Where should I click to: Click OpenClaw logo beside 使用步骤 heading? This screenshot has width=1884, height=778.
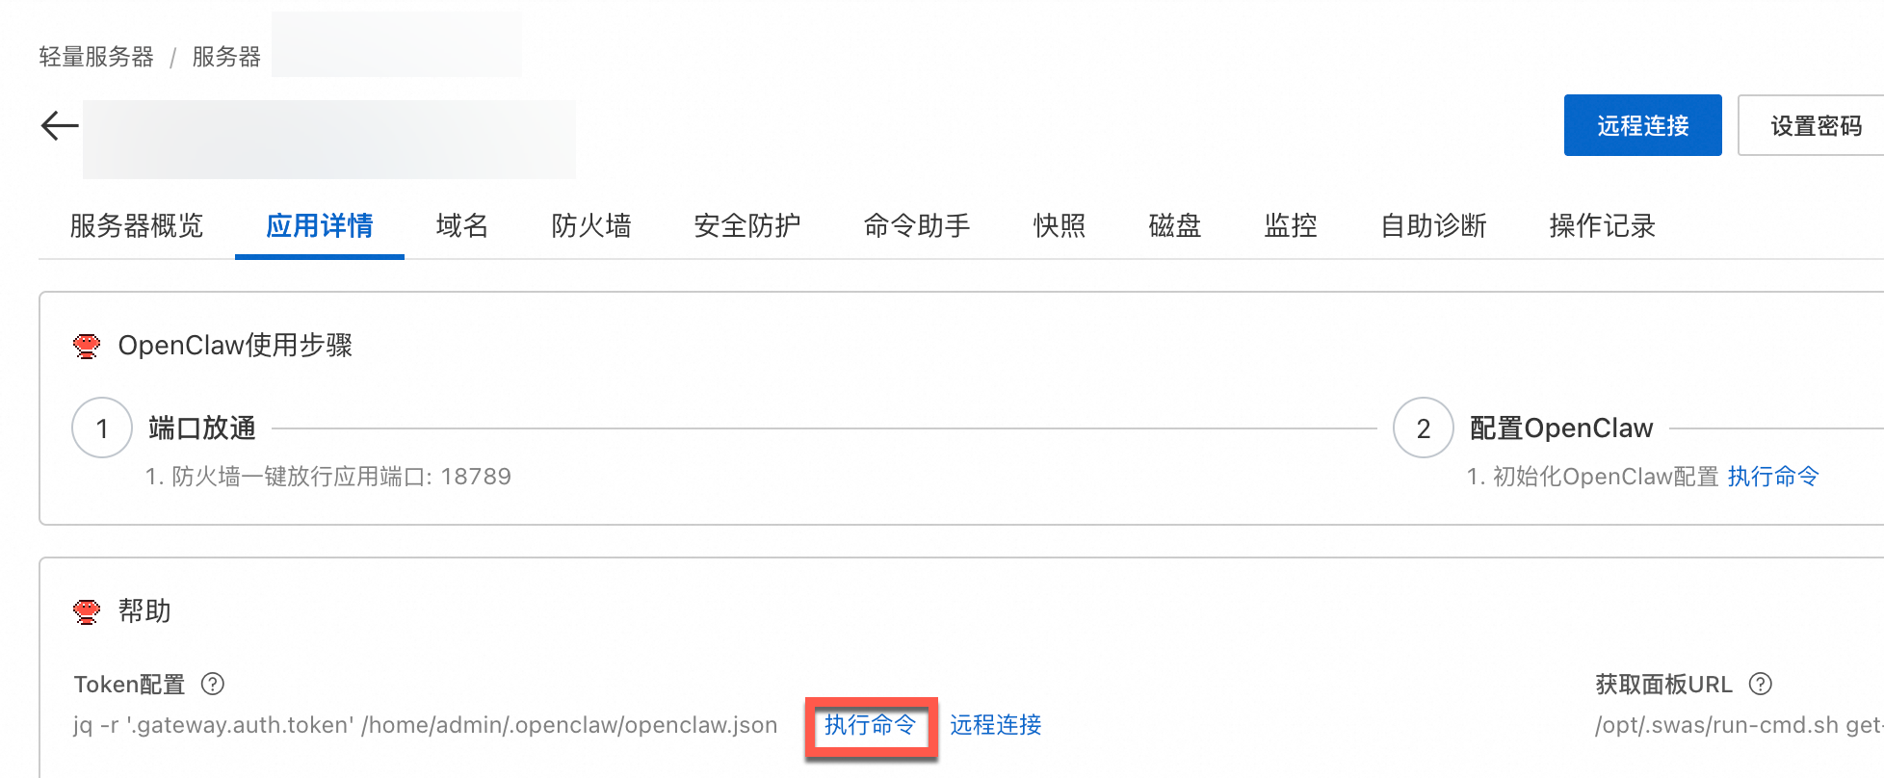(x=87, y=346)
